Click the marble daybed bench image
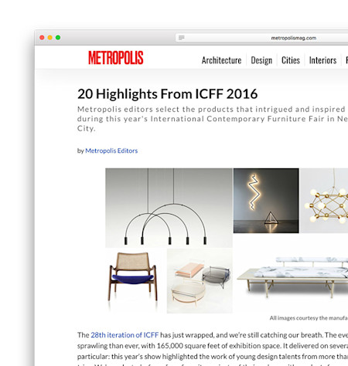 click(x=292, y=278)
